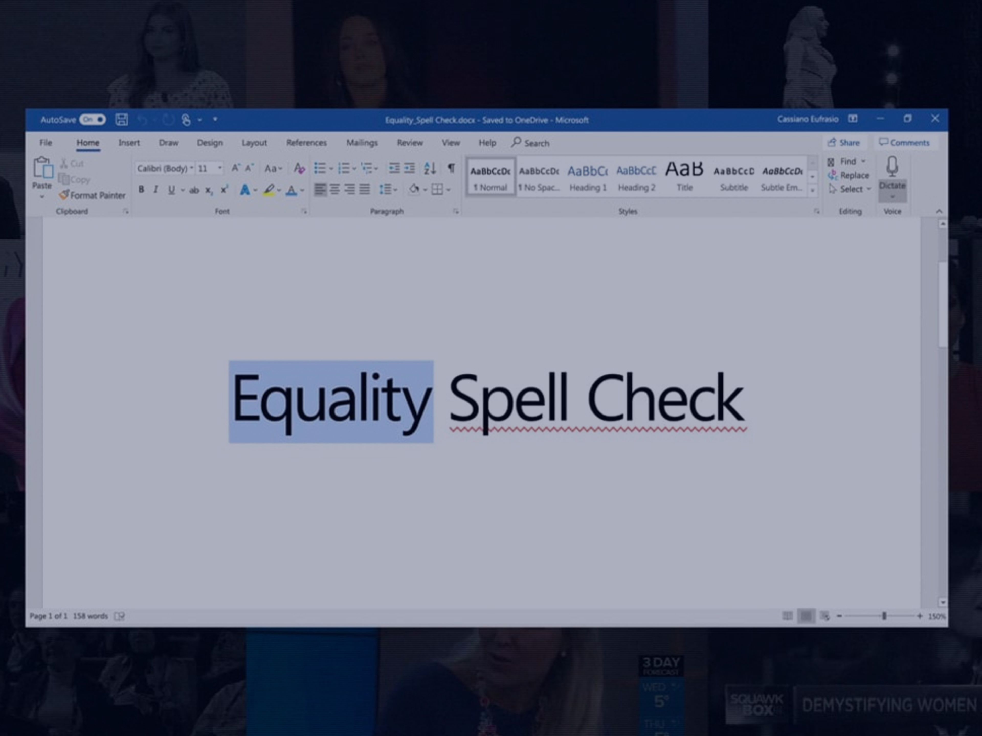Click the Decrease Indent icon
Viewport: 982px width, 736px height.
(394, 168)
